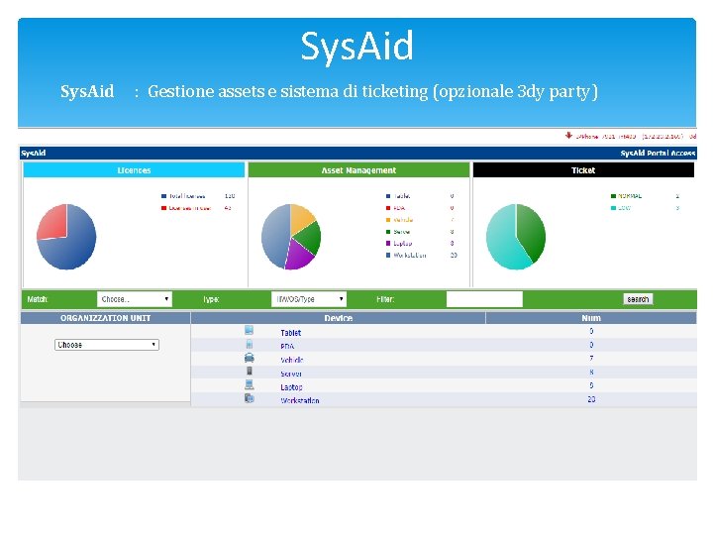Click the Ticket pie chart
The image size is (713, 535).
coord(516,237)
